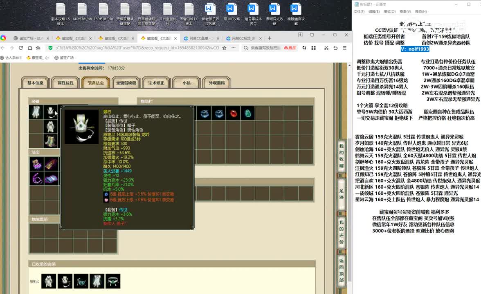Open the 副本攻略1.5版本 desktop file
Image resolution: width=481 pixels, height=294 pixels.
coord(61,14)
